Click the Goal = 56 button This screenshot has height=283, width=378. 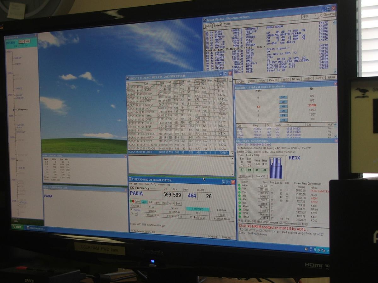coord(261,176)
